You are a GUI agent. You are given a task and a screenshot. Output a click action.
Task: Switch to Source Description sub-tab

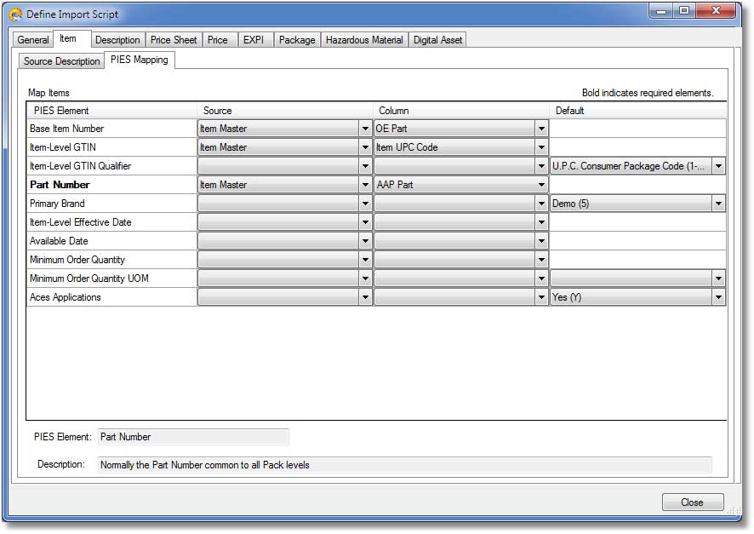(x=61, y=61)
